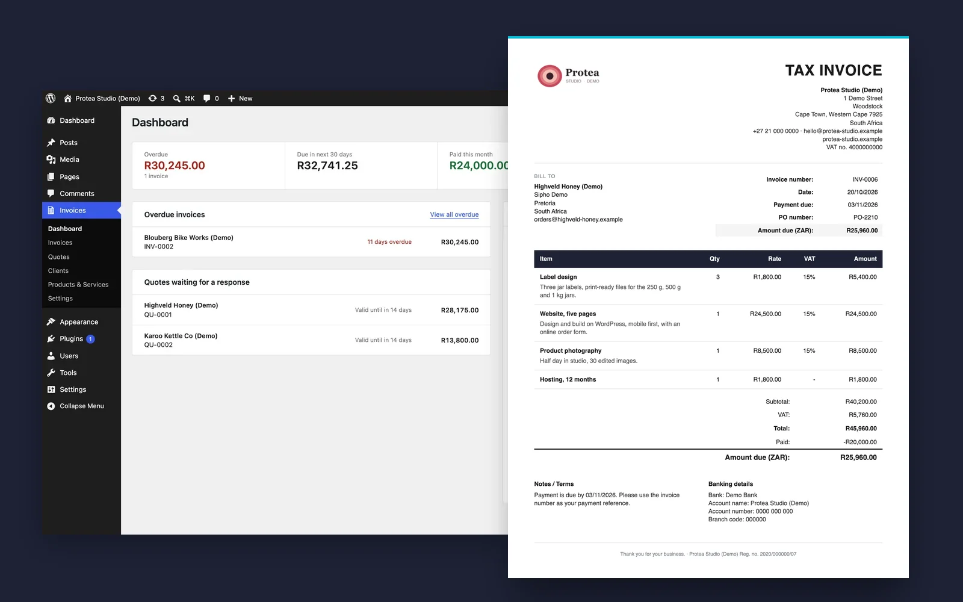The image size is (963, 602).
Task: Click the 11 days overdue label
Action: coord(389,242)
